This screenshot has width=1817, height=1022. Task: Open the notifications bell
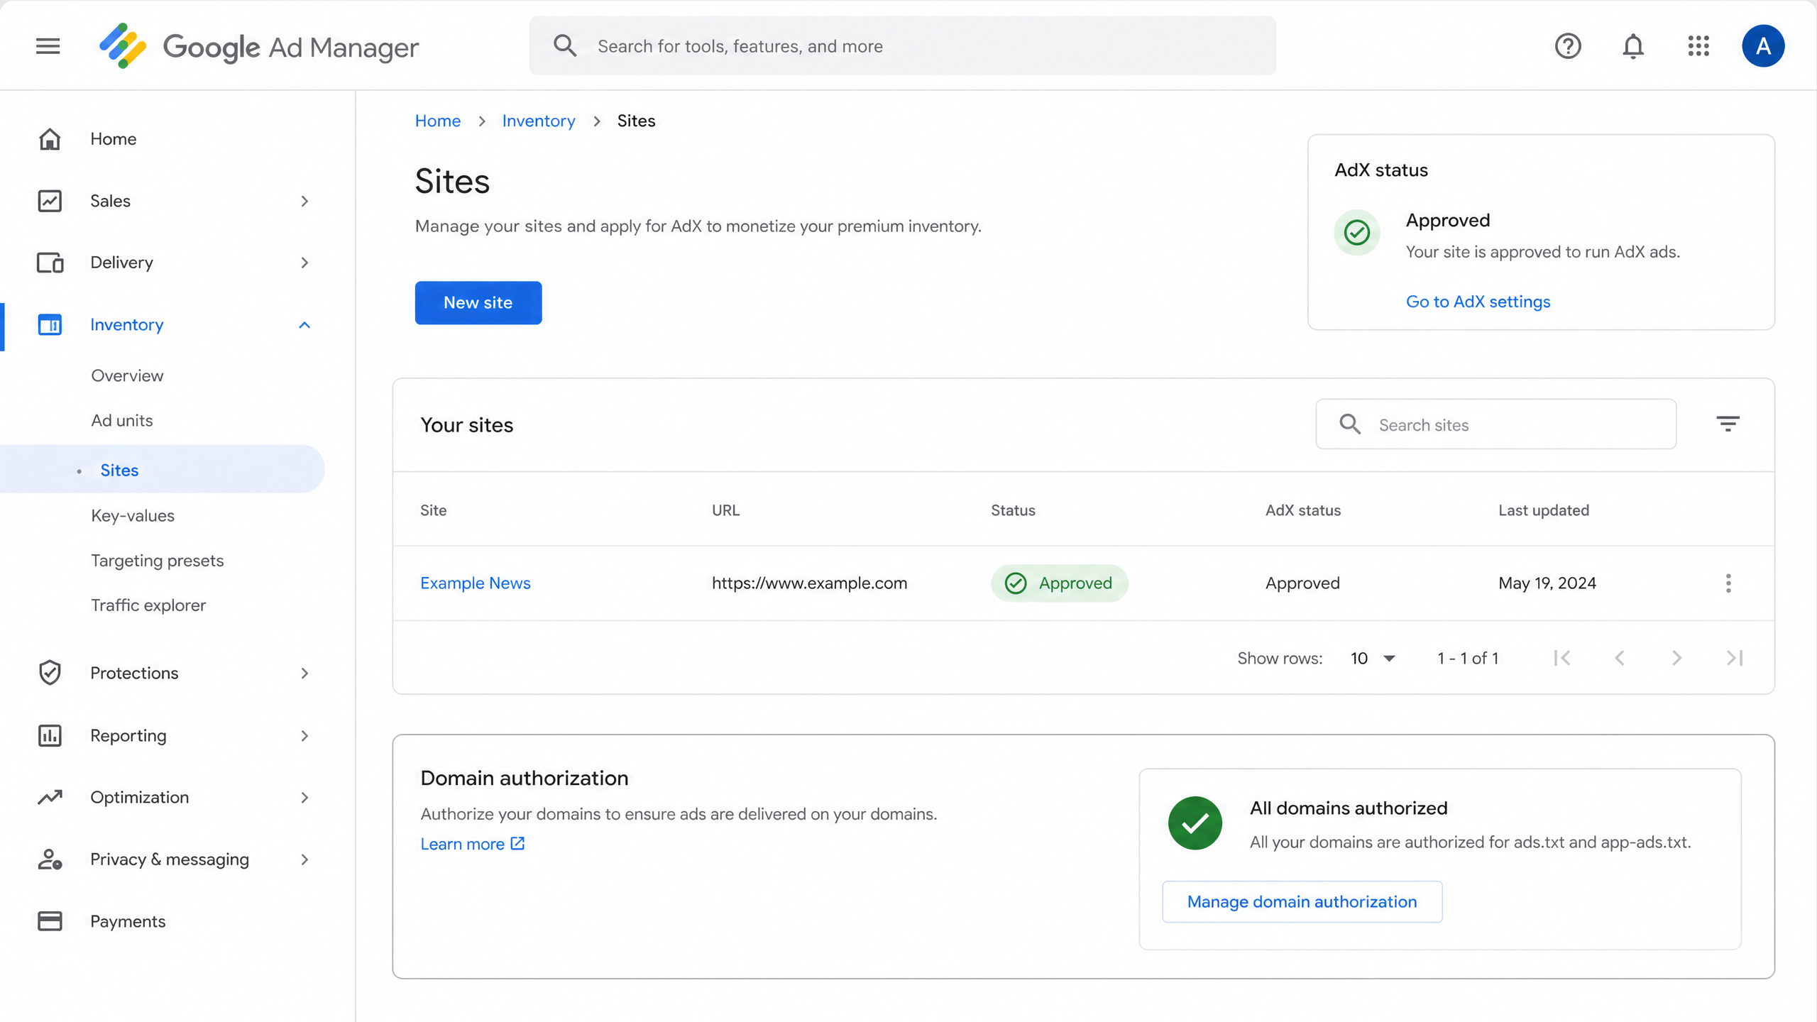(1633, 46)
